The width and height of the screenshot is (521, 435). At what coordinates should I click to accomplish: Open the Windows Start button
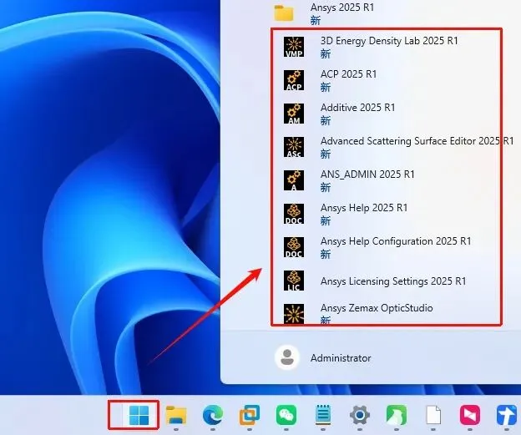139,416
